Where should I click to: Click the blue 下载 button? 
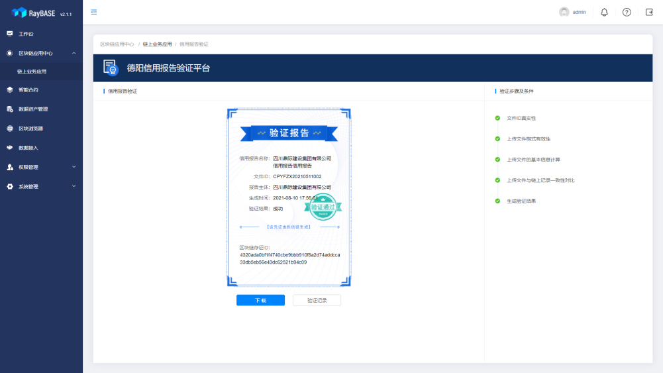[260, 300]
